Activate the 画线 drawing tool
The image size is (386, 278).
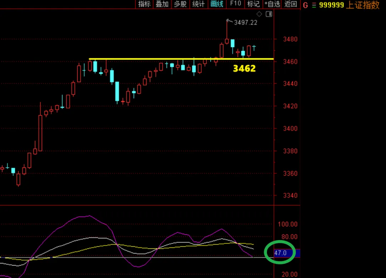click(x=217, y=4)
